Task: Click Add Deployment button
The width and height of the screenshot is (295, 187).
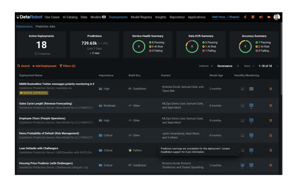Action: point(44,66)
